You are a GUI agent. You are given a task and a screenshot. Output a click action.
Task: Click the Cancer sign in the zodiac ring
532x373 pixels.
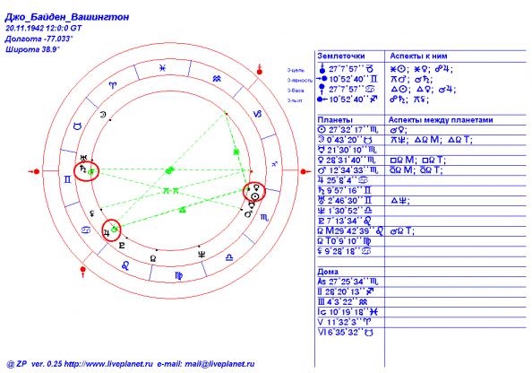[x=86, y=230]
